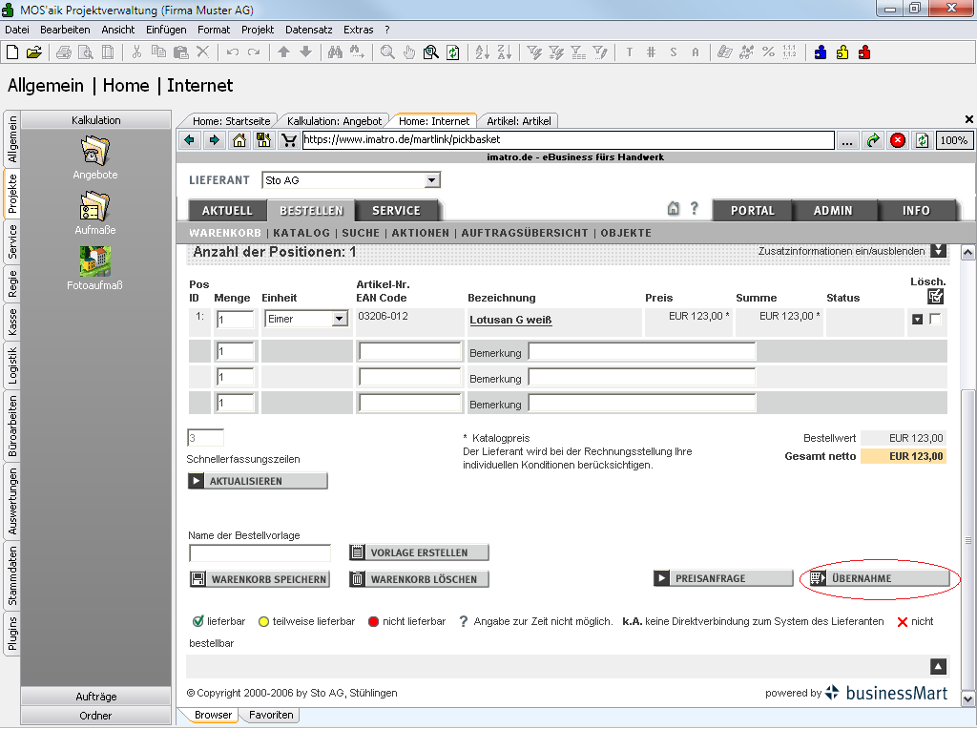Viewport: 977px width, 729px height.
Task: Click the URL address field
Action: tap(569, 140)
